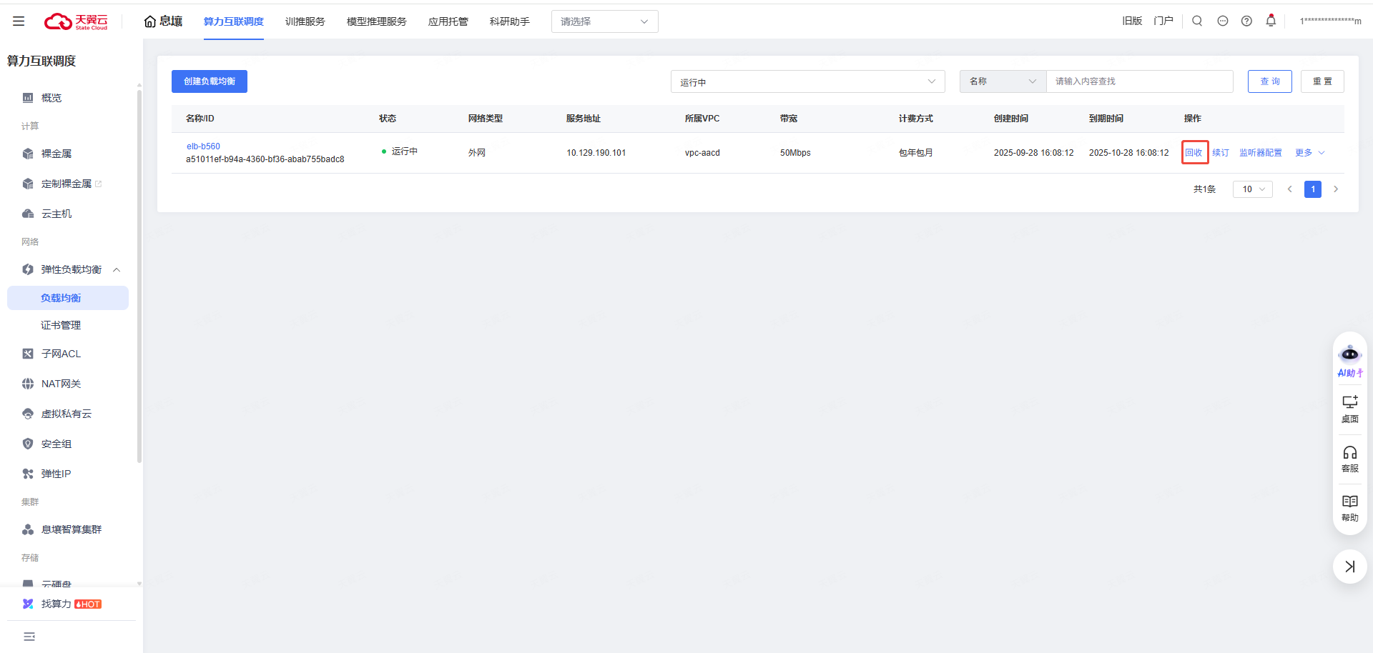Collapse the sidebar with bottom icon
The width and height of the screenshot is (1373, 653).
pos(29,637)
